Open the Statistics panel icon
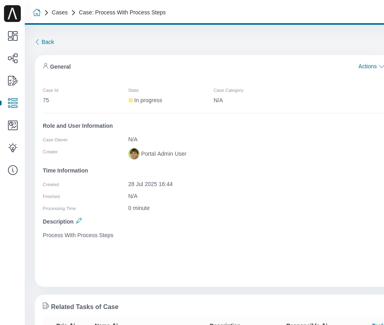This screenshot has height=325, width=384. click(13, 125)
